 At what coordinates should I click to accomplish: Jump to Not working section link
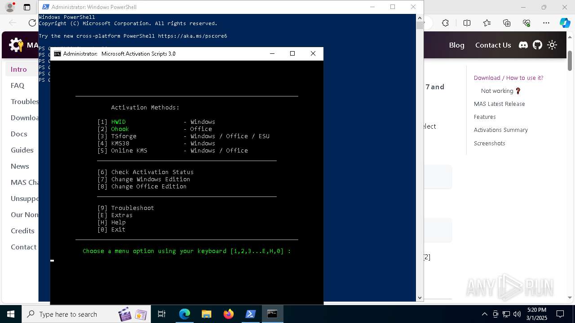pos(500,91)
